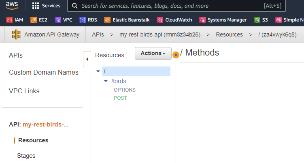Click the Resources breadcrumb link

(x=230, y=34)
